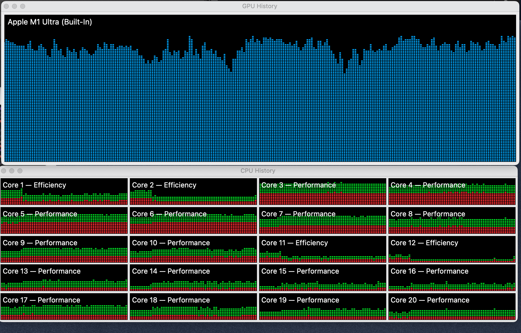The height and width of the screenshot is (333, 521).
Task: Click the Core 6 — Performance graph
Action: (x=193, y=220)
